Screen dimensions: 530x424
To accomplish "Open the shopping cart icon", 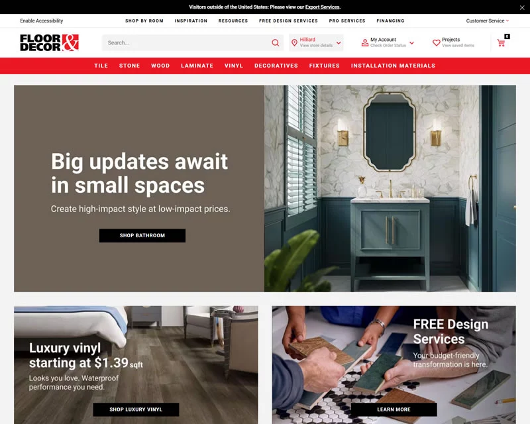I will [501, 42].
